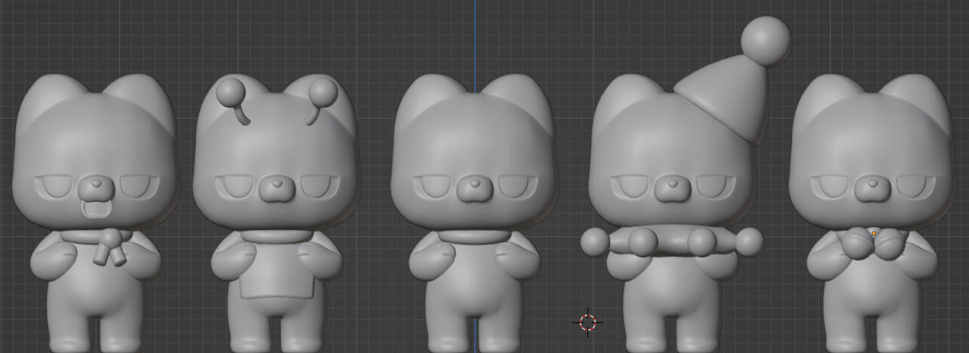Select the right antenna ball on second cat

click(x=324, y=91)
